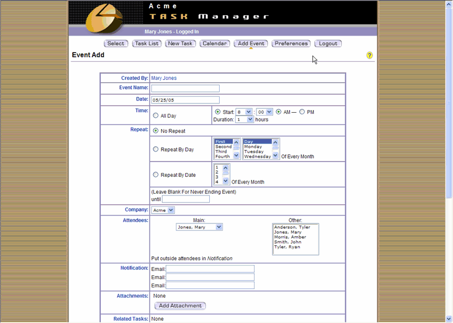Select Smith, John in Other attendees
Viewport: 453px width, 323px height.
[x=296, y=242]
